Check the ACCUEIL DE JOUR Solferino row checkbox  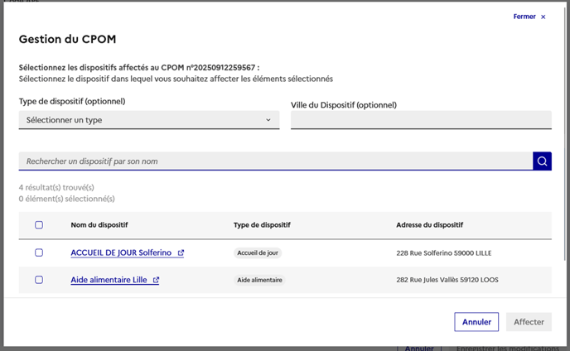tap(39, 252)
